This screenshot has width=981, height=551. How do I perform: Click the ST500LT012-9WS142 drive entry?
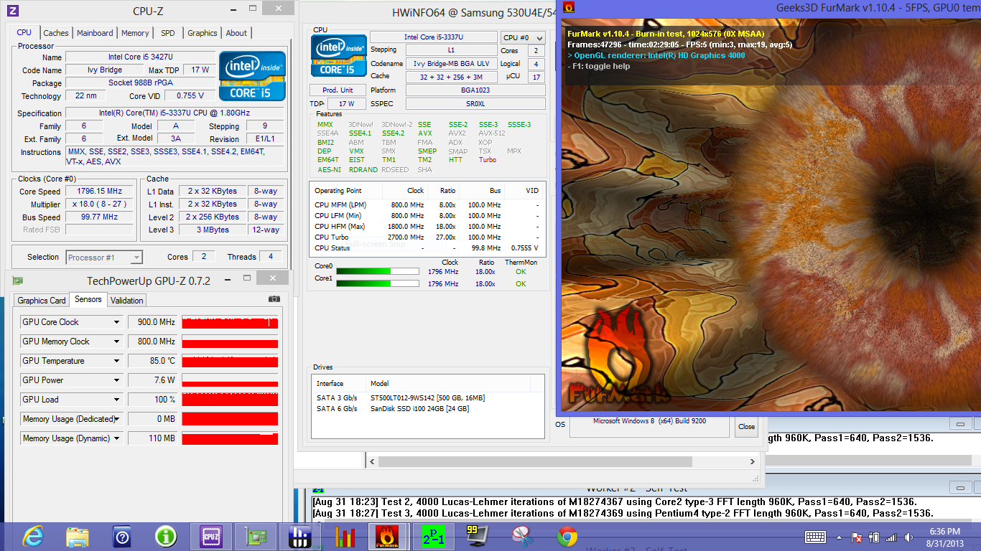pyautogui.click(x=427, y=397)
